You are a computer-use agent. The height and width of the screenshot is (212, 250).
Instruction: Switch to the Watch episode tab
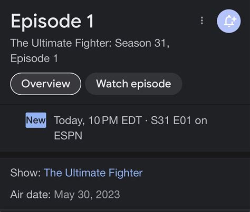133,84
